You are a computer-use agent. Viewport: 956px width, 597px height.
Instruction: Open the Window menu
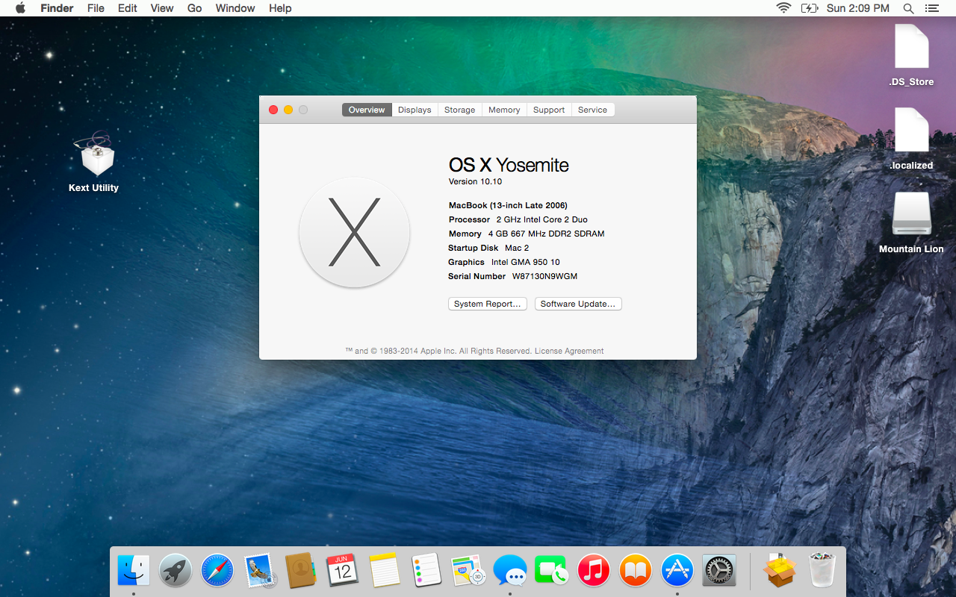(235, 8)
